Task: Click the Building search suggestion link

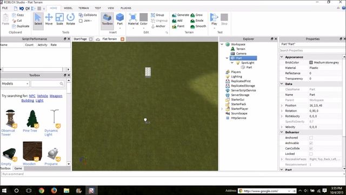Action: [28, 100]
